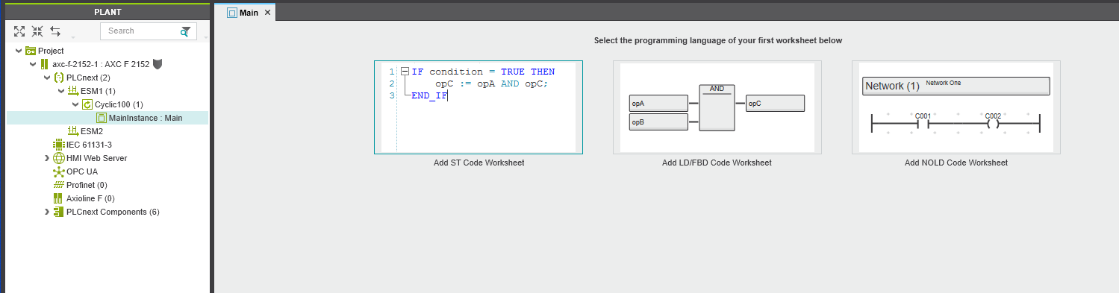Choose the NOLD code worksheet thumbnail

(x=956, y=107)
